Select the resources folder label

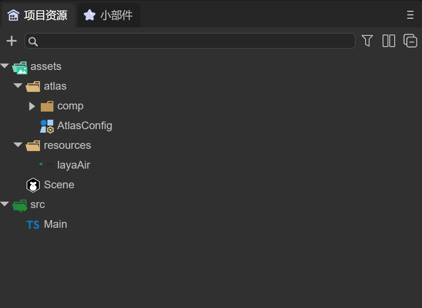(67, 145)
